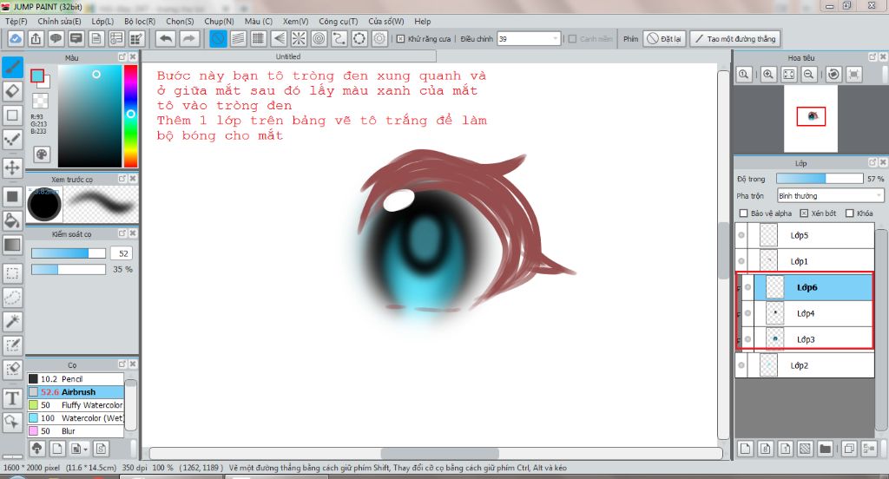This screenshot has width=889, height=479.
Task: Enable the curve snap guide
Action: click(x=339, y=38)
